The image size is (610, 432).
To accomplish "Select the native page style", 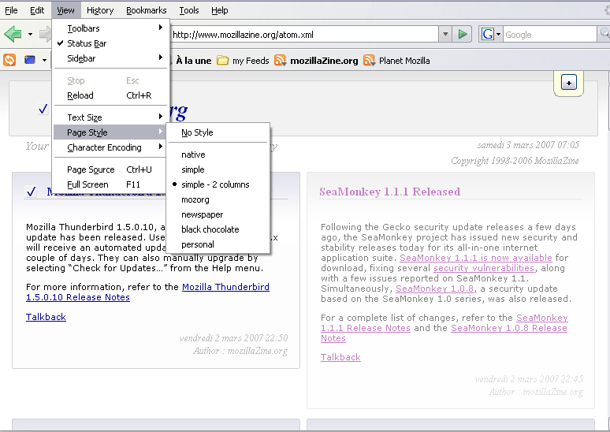I will pyautogui.click(x=218, y=155).
